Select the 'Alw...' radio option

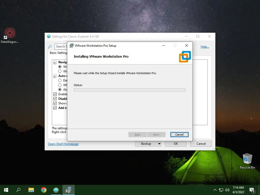click(60, 90)
